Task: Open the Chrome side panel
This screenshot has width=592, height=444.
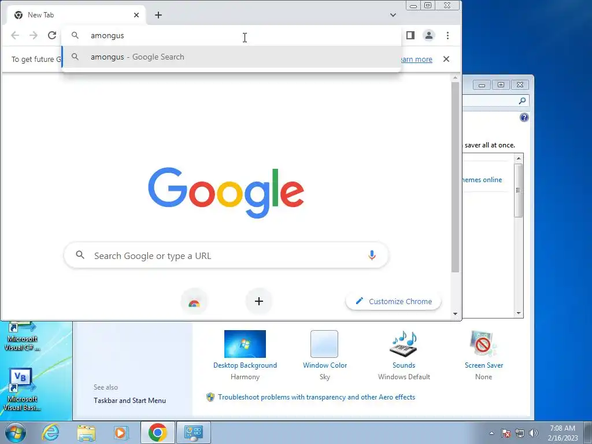Action: (x=410, y=35)
